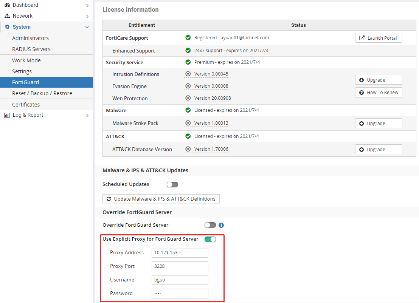Click Update Malware & IPS & ATT&CK Definitions
This screenshot has width=419, height=303.
tap(161, 199)
